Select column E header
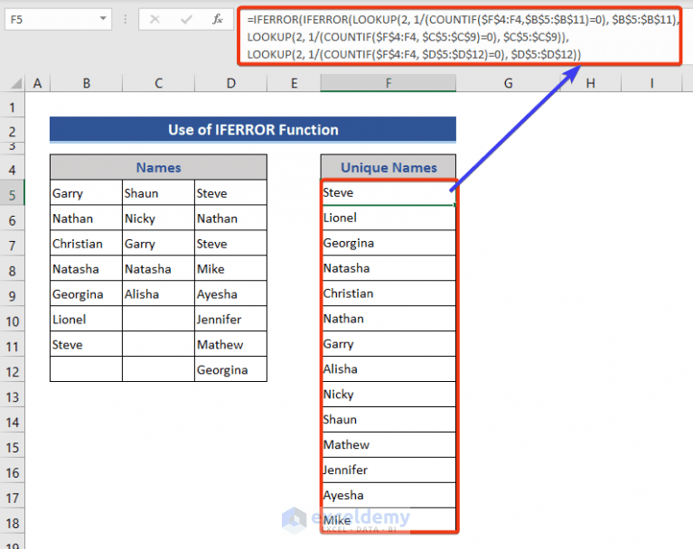 (294, 82)
